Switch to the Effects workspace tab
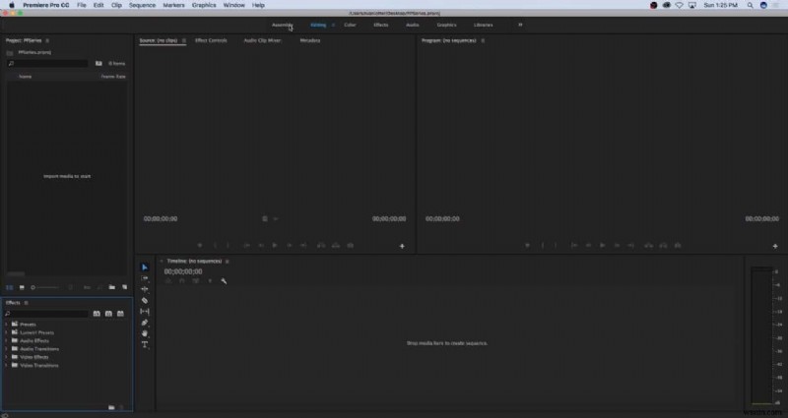This screenshot has height=418, width=788. [381, 26]
